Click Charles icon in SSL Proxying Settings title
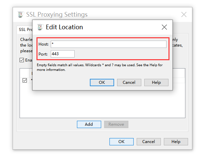The width and height of the screenshot is (200, 161). pyautogui.click(x=21, y=14)
